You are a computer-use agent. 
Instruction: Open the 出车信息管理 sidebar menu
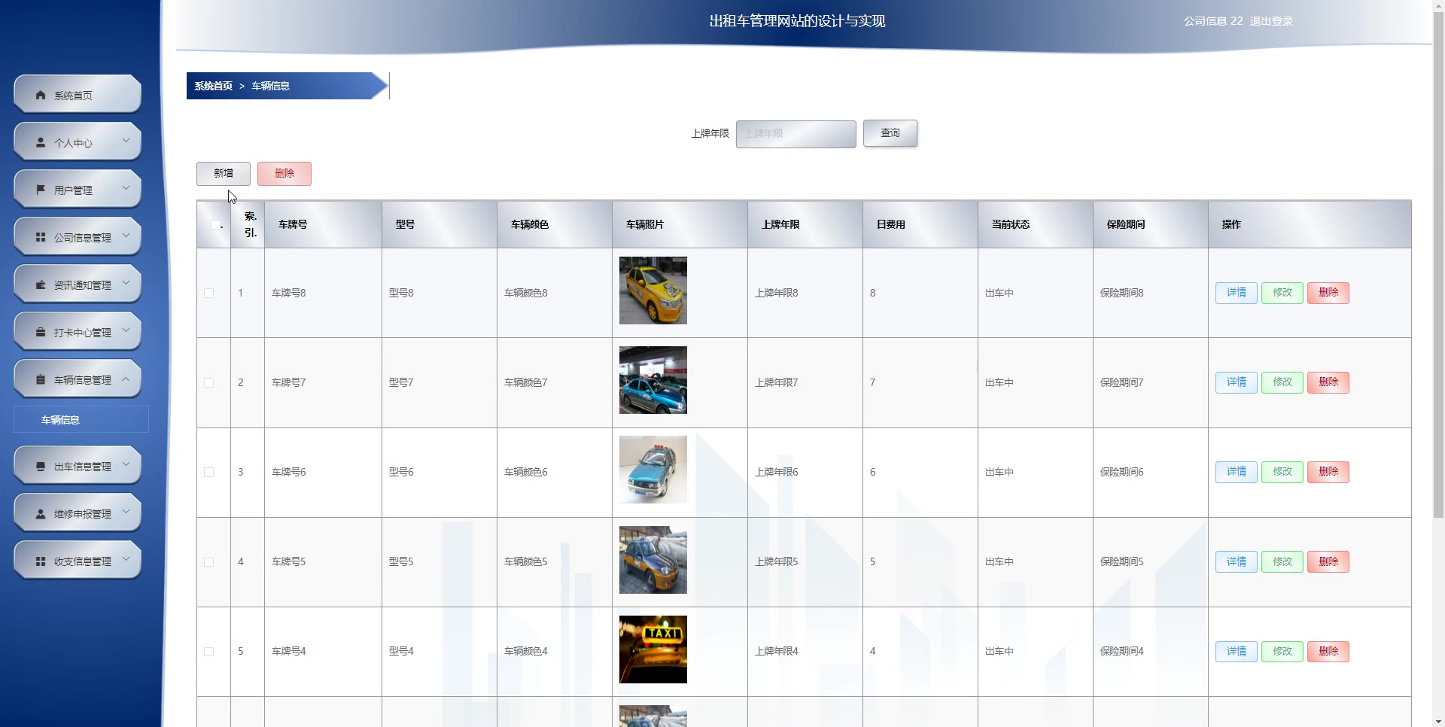[78, 466]
